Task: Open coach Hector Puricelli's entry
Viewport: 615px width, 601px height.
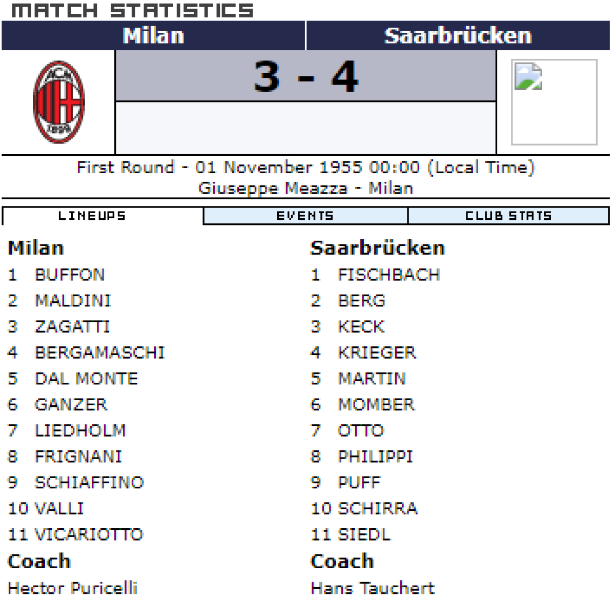Action: (x=73, y=588)
